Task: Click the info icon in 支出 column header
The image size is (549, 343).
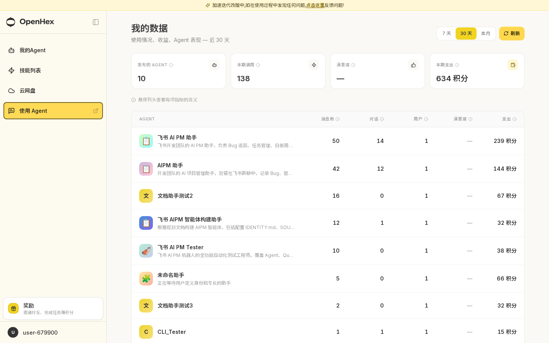Action: 515,119
